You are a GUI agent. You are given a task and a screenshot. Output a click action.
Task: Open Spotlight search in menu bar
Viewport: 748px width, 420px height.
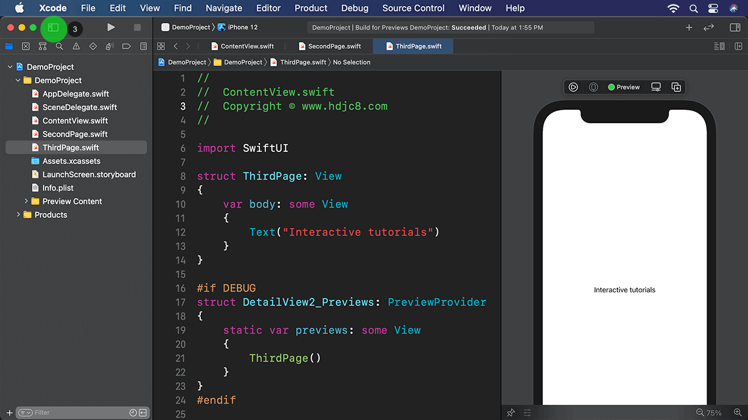click(694, 8)
